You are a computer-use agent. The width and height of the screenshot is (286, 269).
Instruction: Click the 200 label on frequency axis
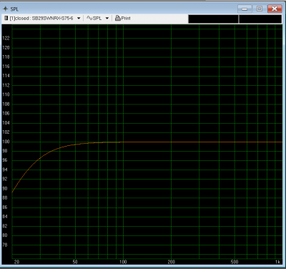pyautogui.click(x=171, y=262)
